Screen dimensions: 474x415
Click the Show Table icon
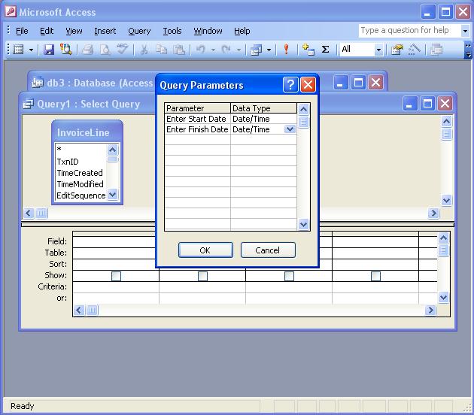308,49
